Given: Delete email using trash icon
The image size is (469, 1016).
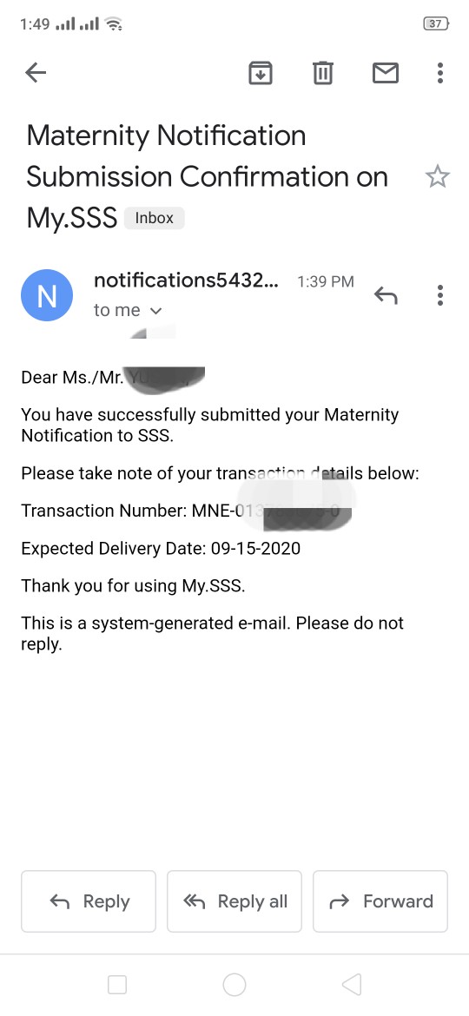Looking at the screenshot, I should [322, 73].
